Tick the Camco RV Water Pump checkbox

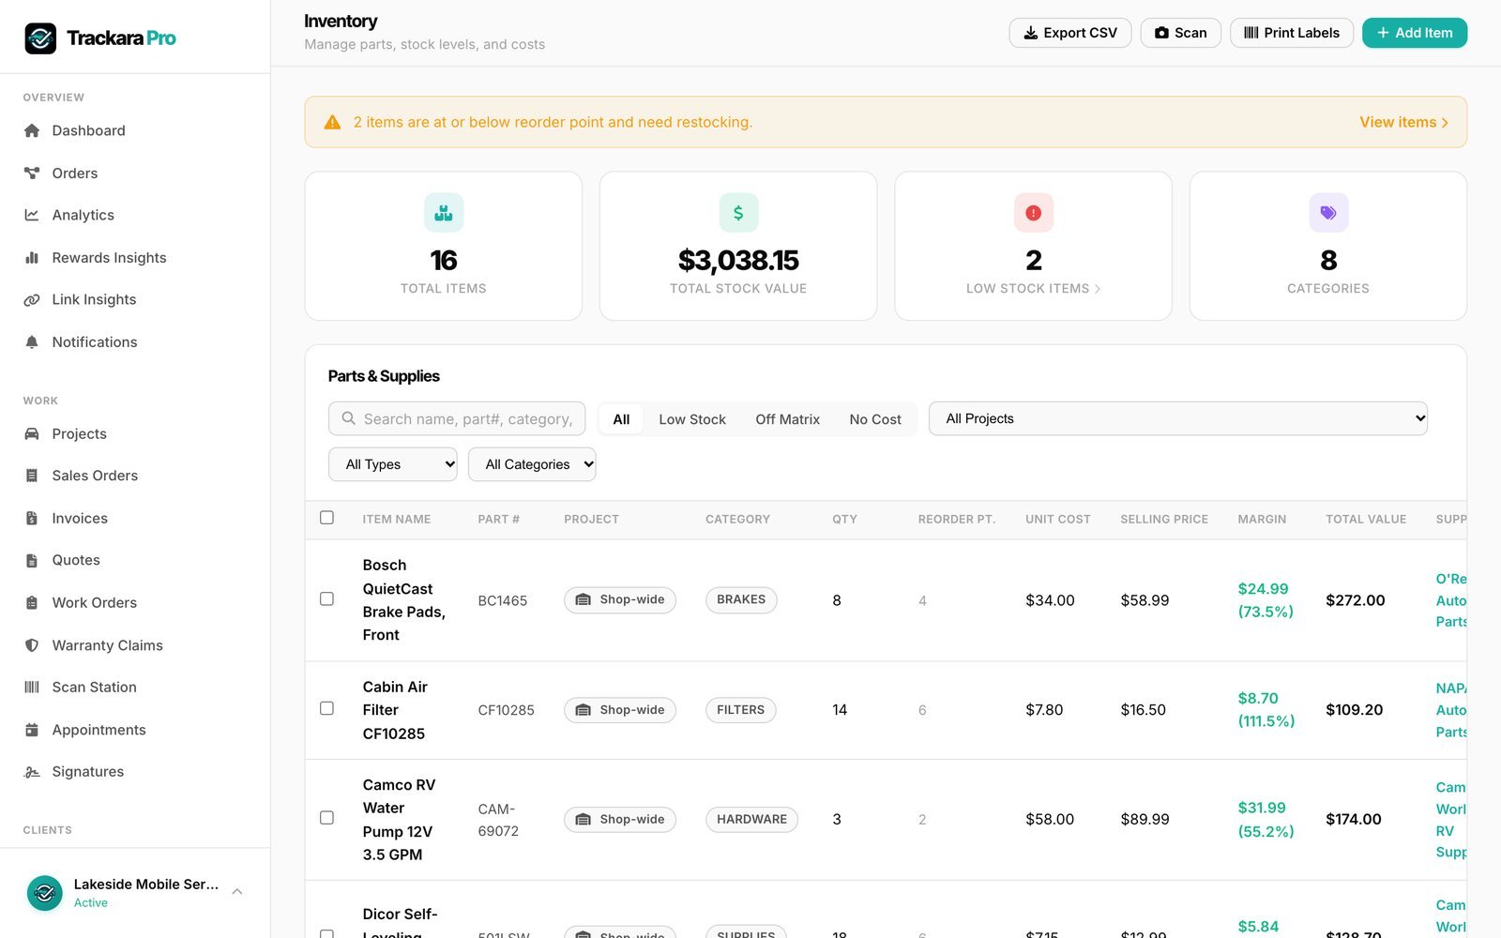pos(326,818)
